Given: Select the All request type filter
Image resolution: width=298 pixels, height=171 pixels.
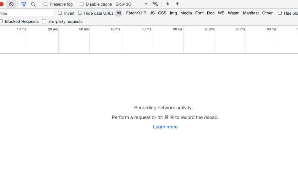Looking at the screenshot, I should click(119, 13).
